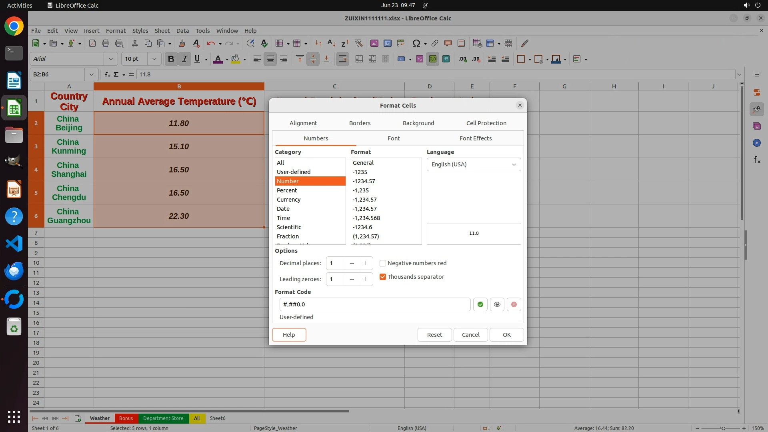Click Edit Comment eye icon beside format code
Image resolution: width=768 pixels, height=432 pixels.
(497, 304)
